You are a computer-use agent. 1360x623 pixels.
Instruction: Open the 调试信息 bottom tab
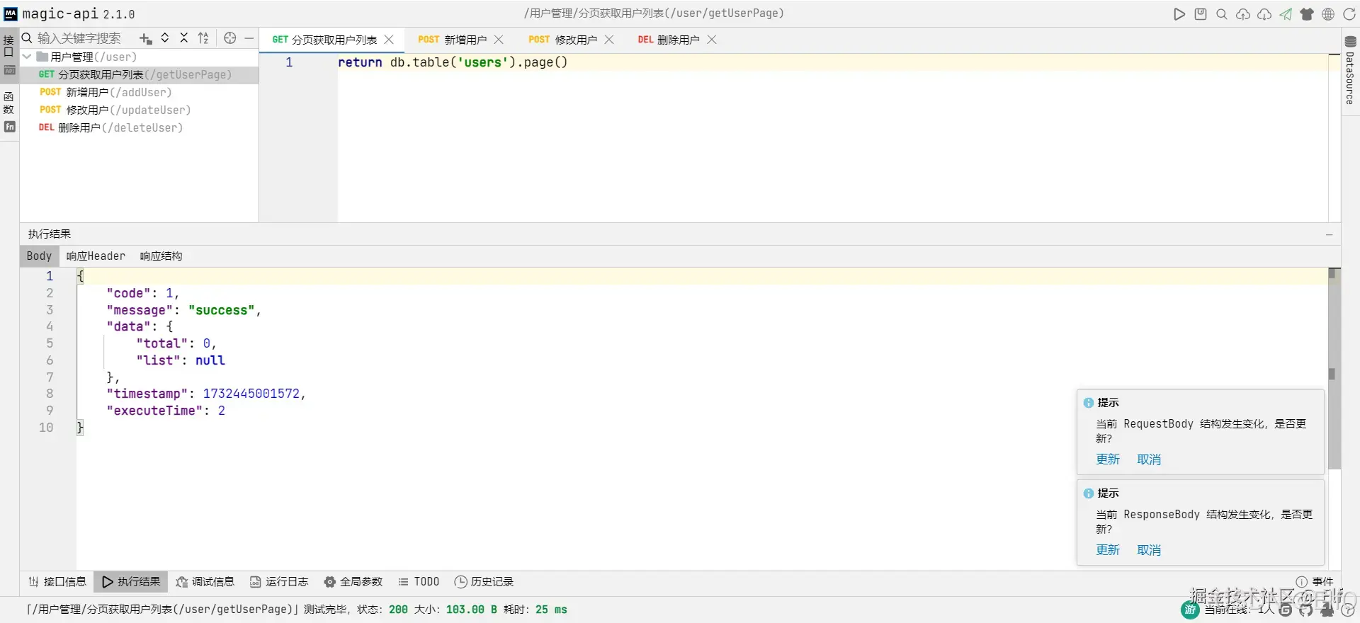(x=205, y=582)
